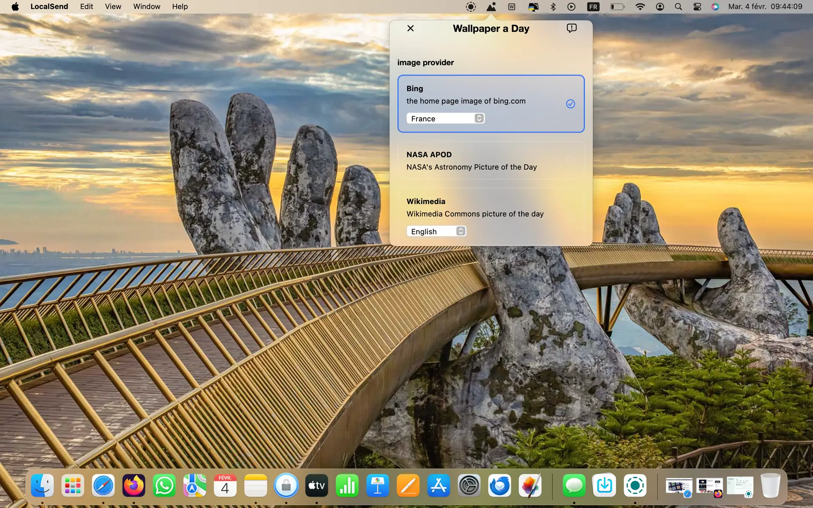Open the France region dropdown
The width and height of the screenshot is (813, 508).
pos(445,119)
